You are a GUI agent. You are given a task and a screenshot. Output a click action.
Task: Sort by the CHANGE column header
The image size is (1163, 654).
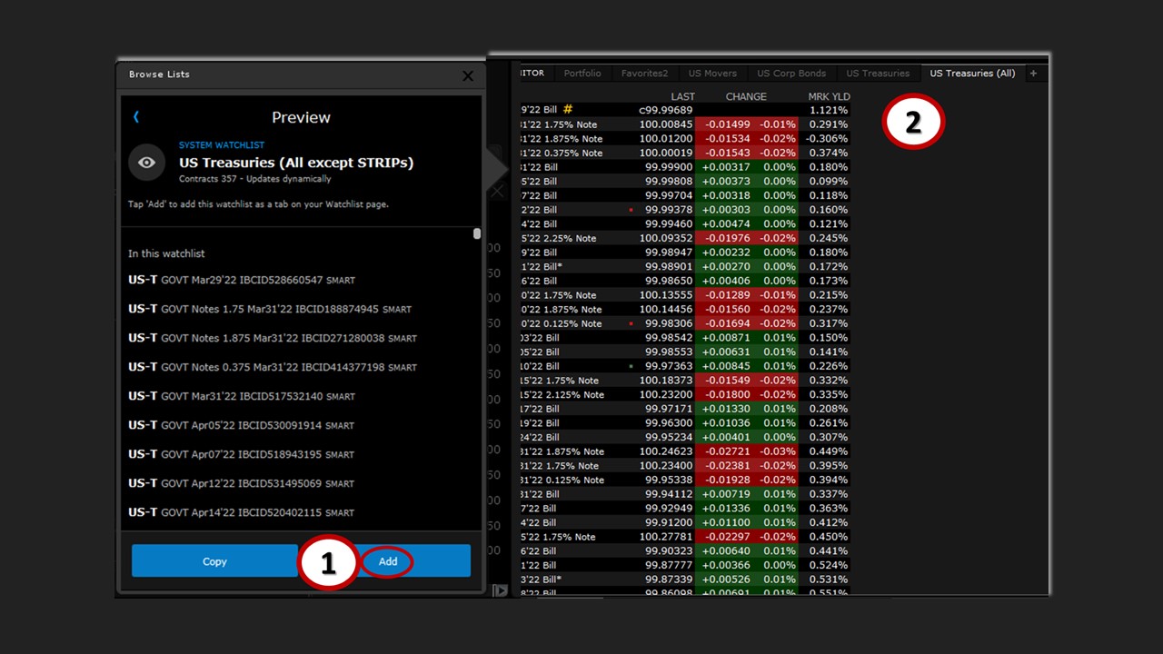tap(746, 96)
